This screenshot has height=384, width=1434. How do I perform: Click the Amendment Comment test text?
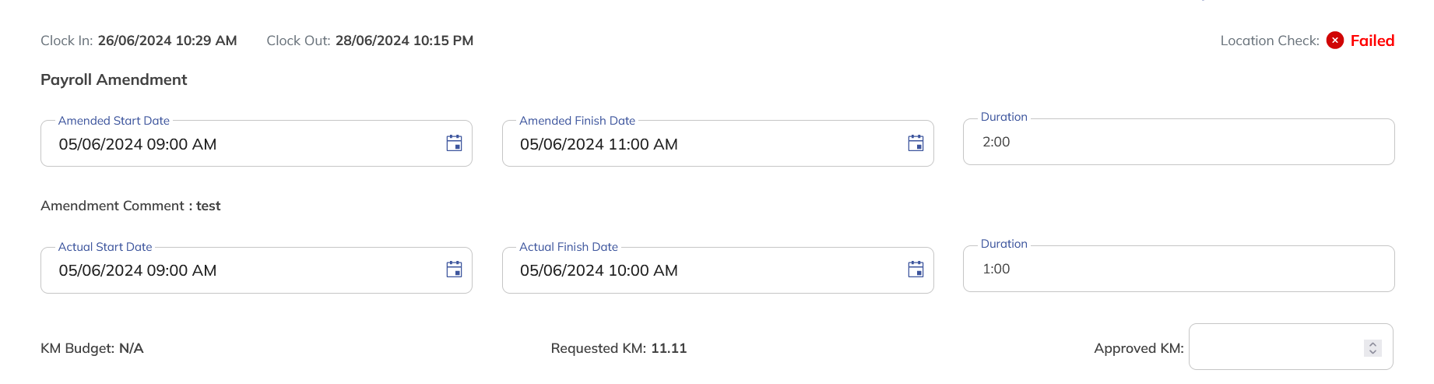pos(208,206)
